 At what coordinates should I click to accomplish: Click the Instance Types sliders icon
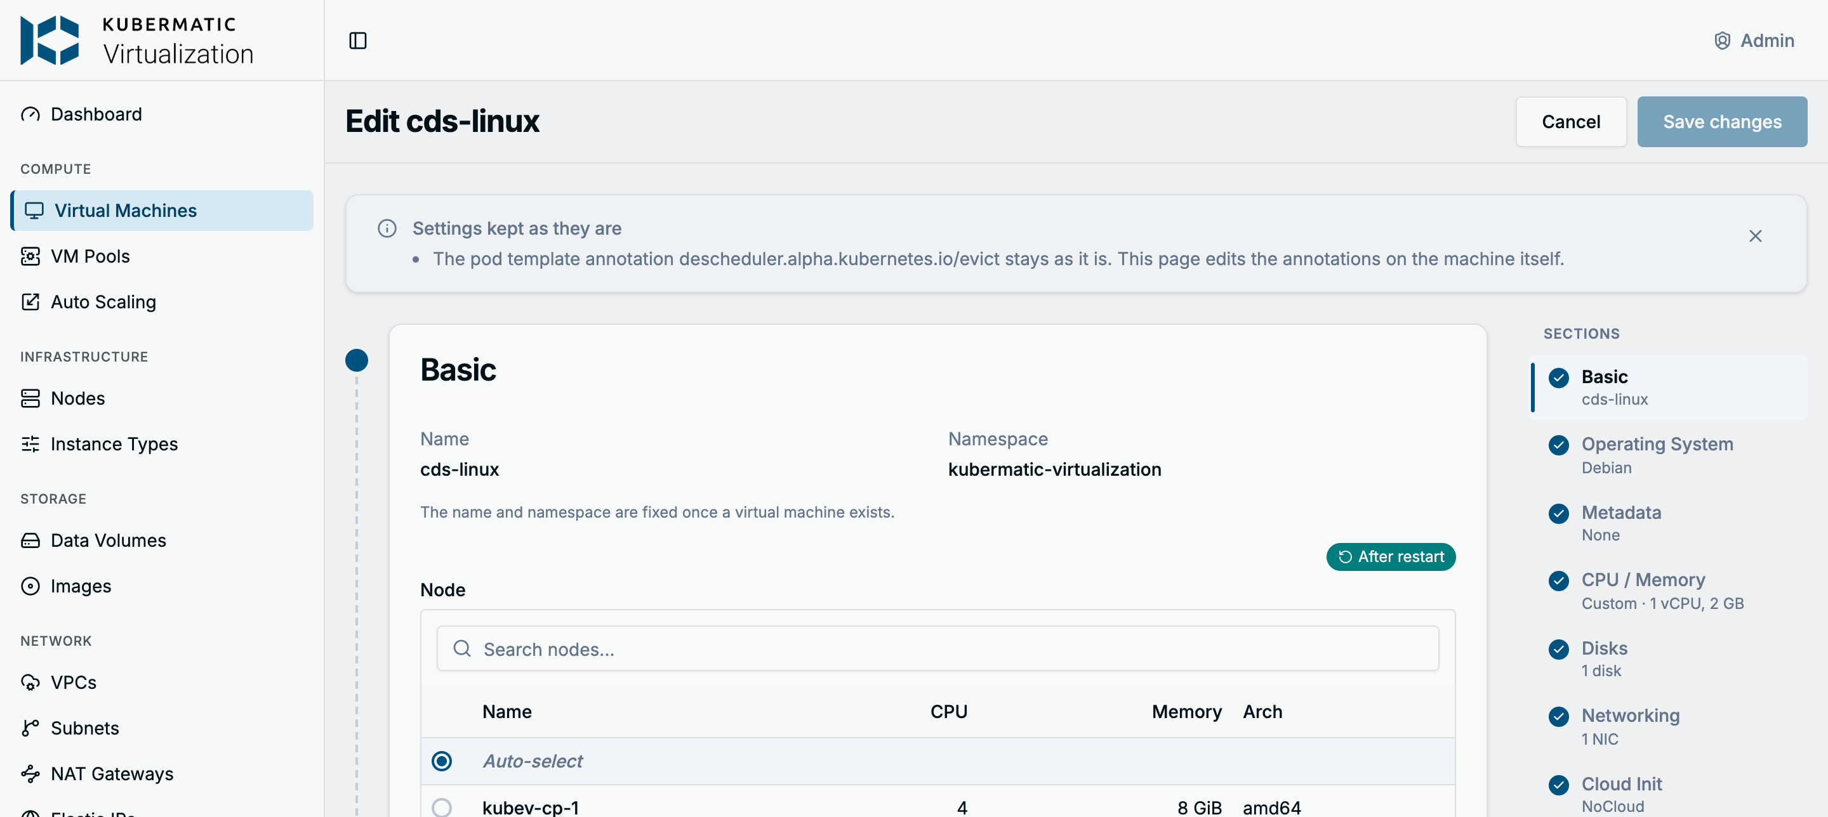tap(30, 444)
